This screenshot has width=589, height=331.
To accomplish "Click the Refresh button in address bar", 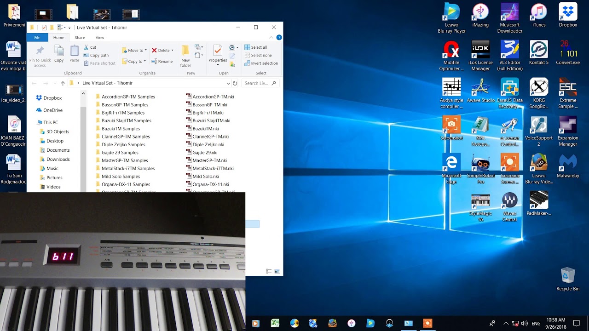I will tap(235, 83).
